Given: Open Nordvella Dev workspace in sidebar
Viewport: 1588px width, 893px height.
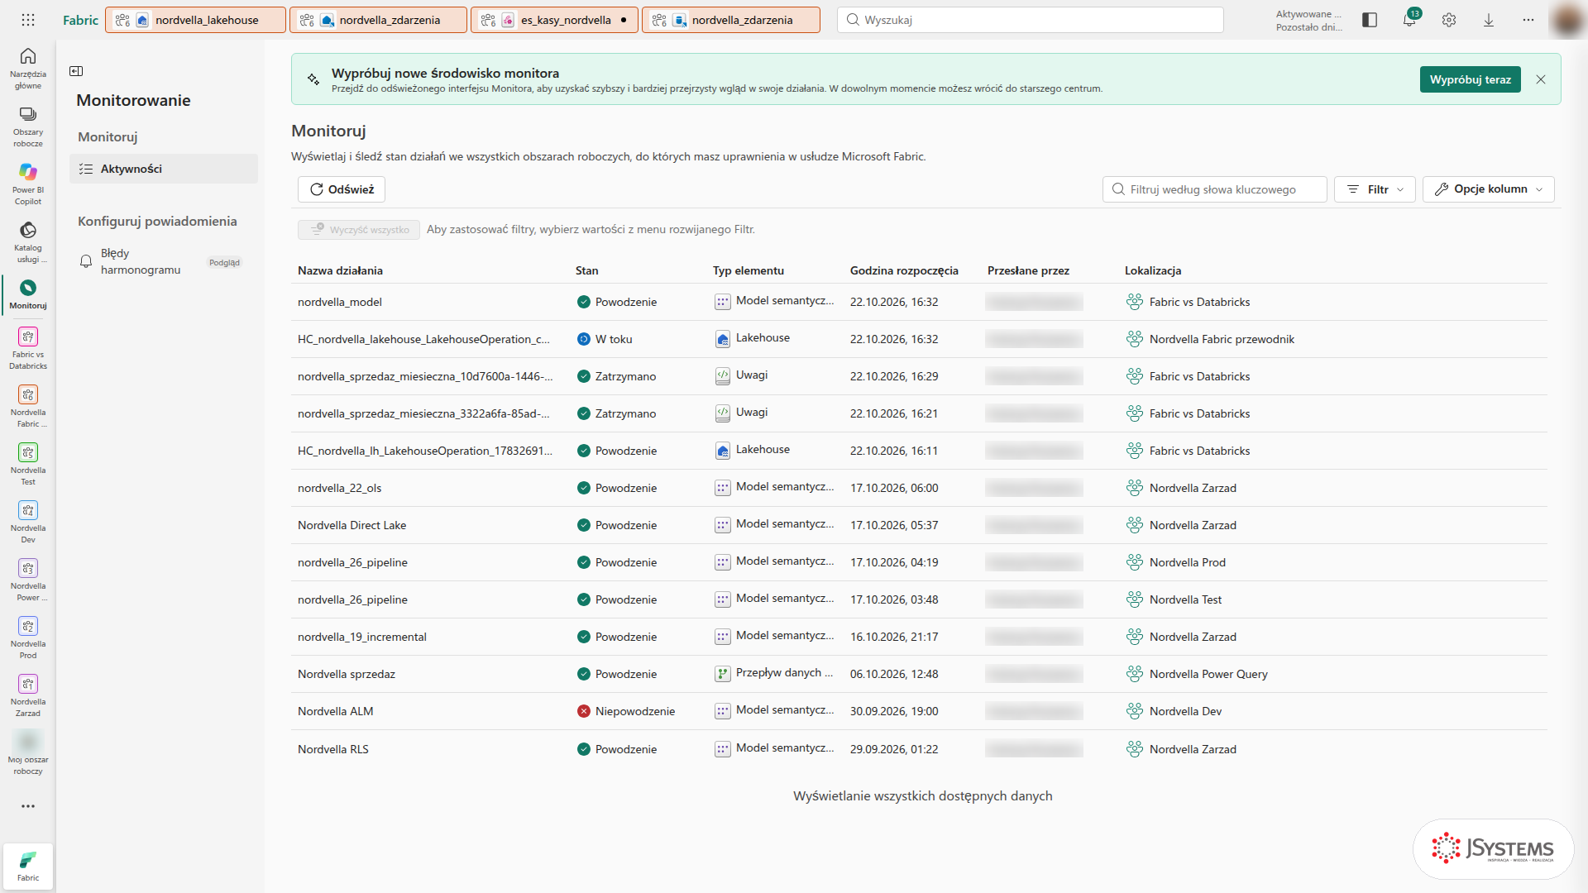Looking at the screenshot, I should (28, 522).
